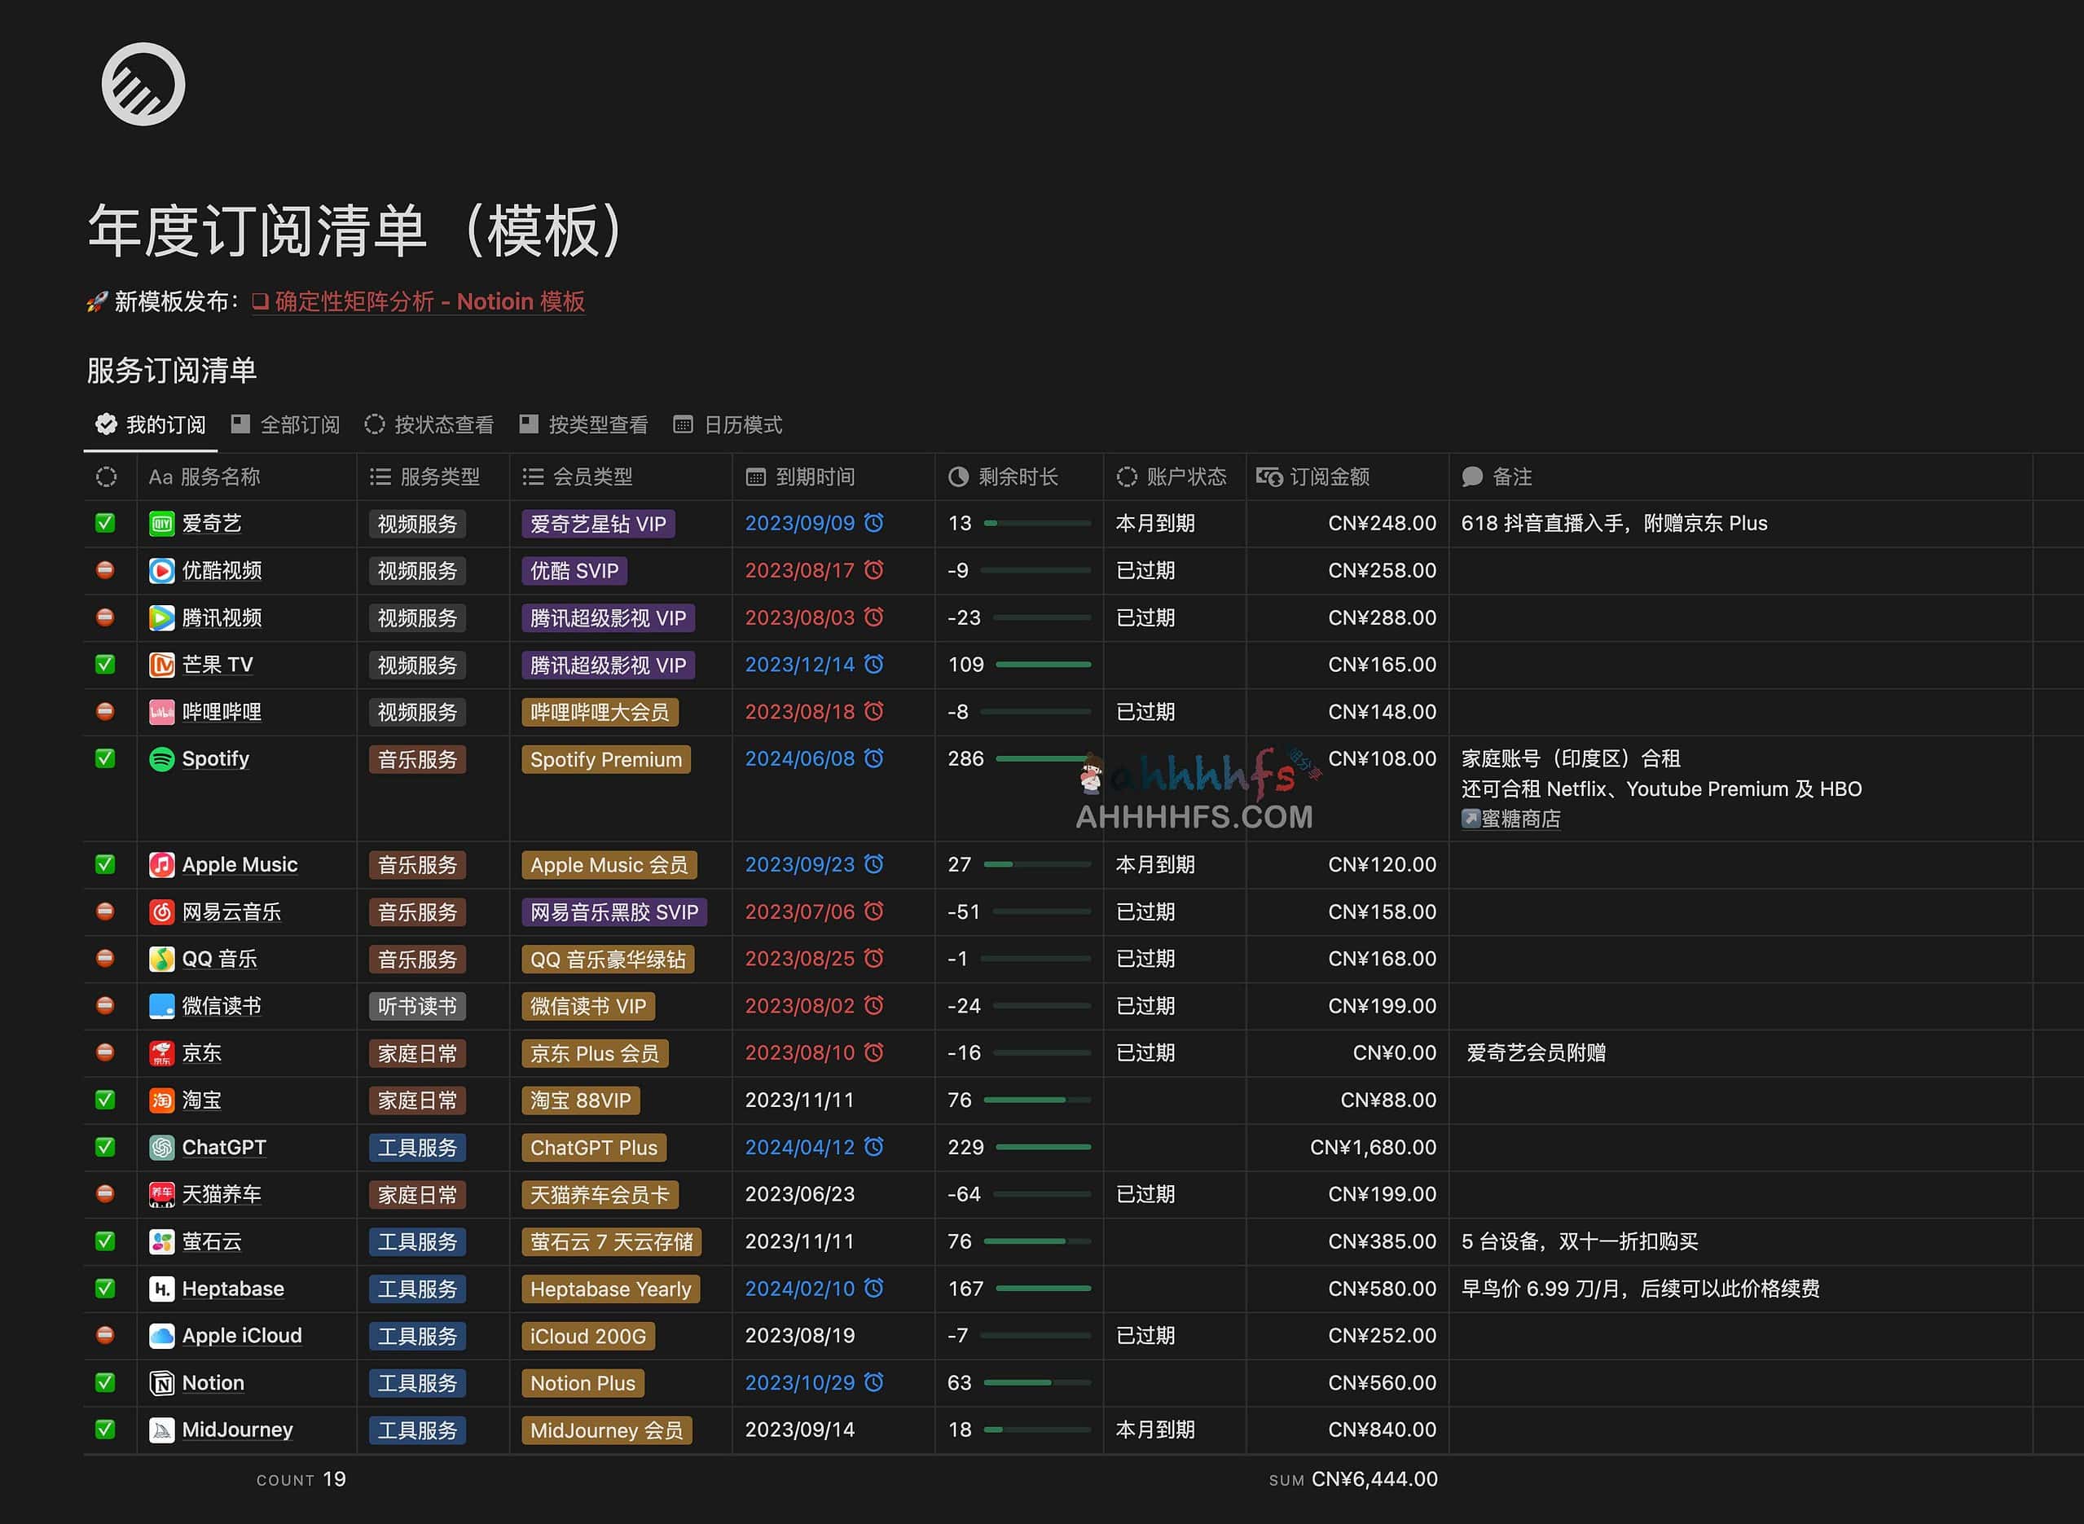Click the MidJourney shark icon

tap(161, 1429)
